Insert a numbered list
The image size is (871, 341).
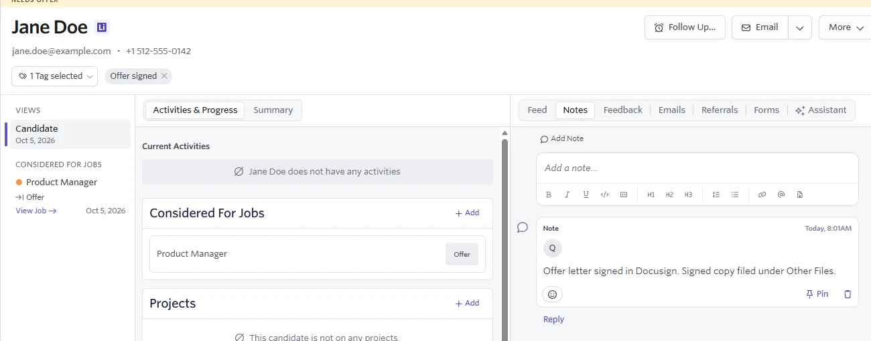click(716, 195)
